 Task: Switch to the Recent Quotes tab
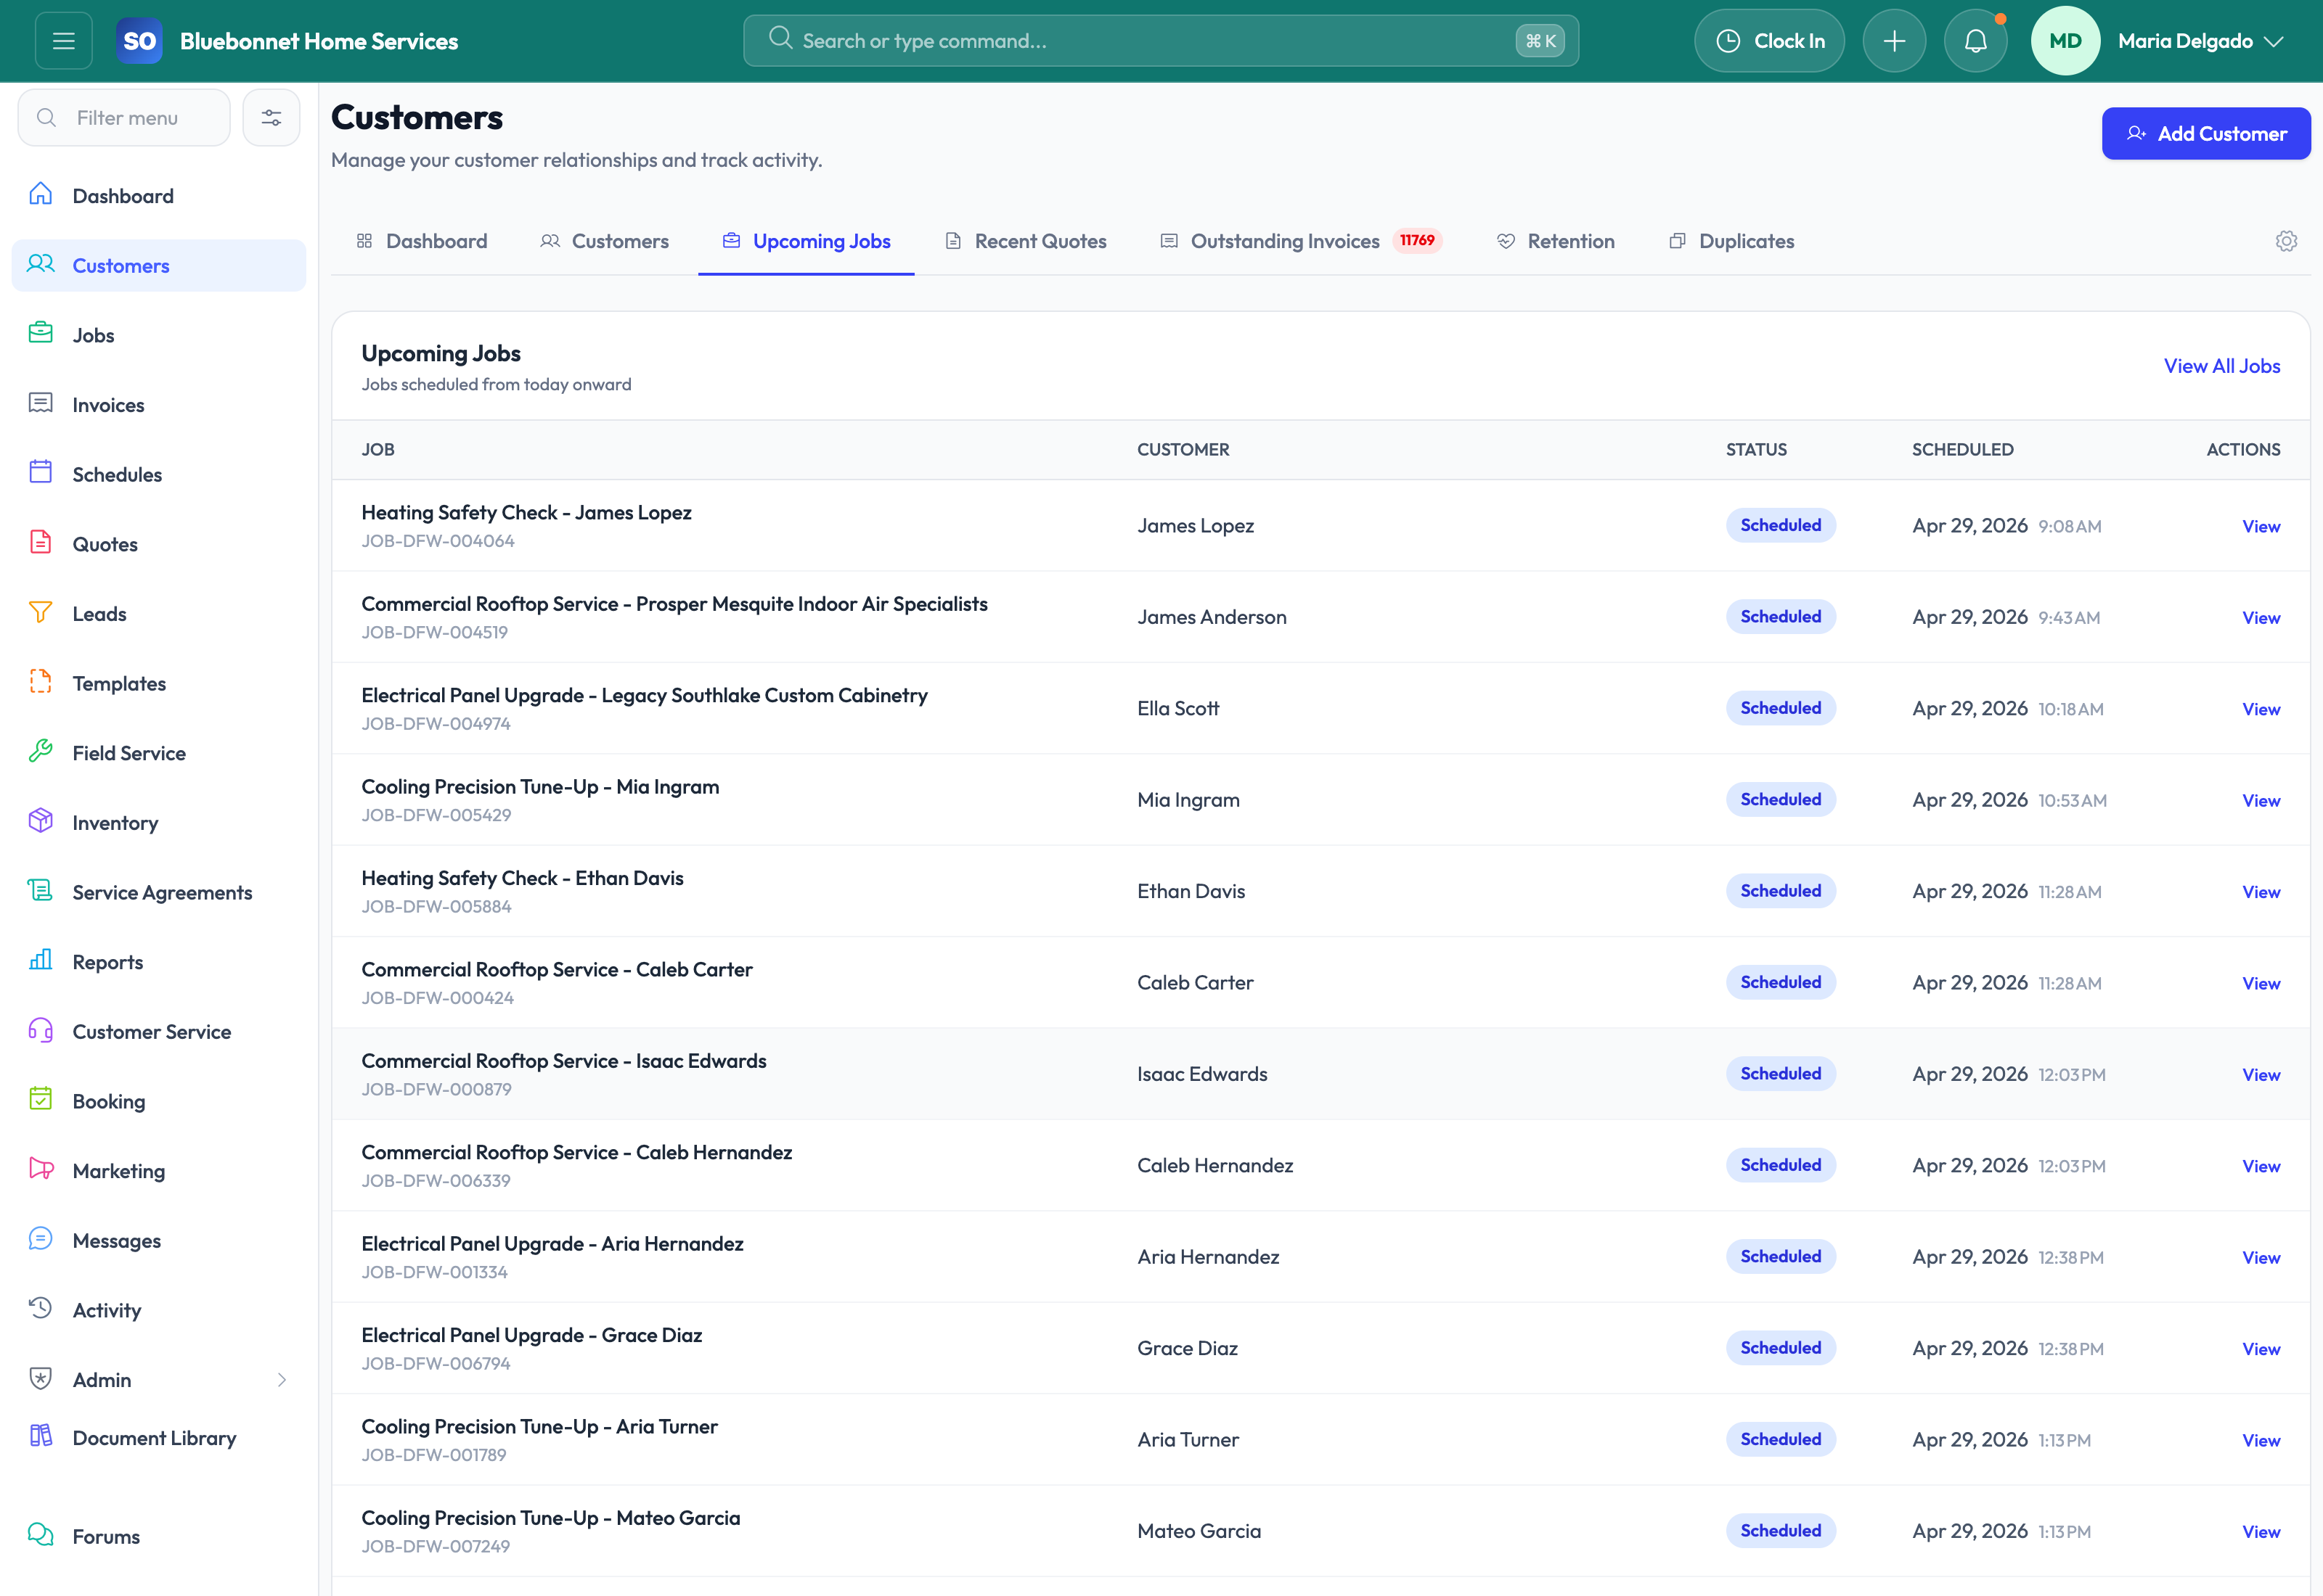(1026, 241)
